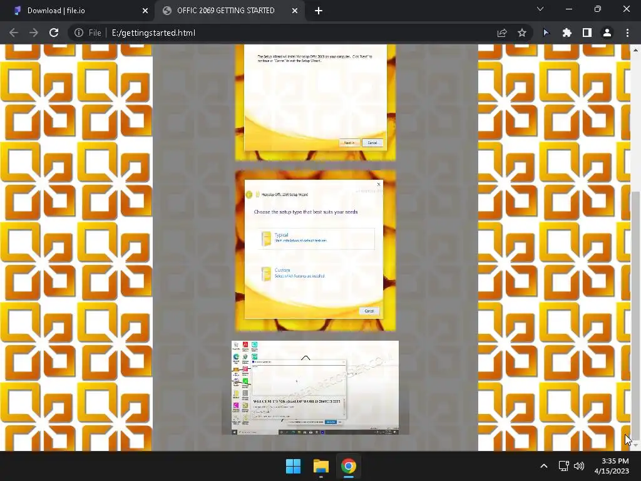Screen dimensions: 641x481
Task: Toggle the browser side panel
Action: (587, 33)
